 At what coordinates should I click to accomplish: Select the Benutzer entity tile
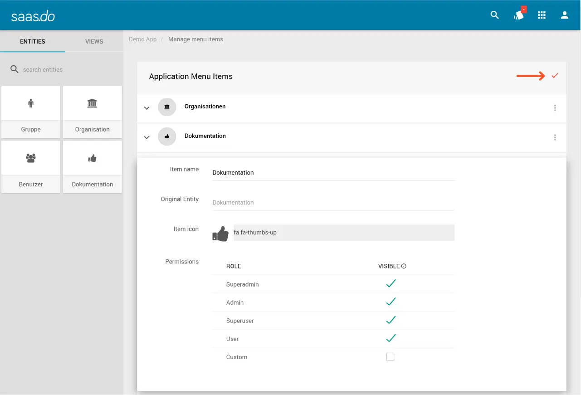pyautogui.click(x=31, y=167)
